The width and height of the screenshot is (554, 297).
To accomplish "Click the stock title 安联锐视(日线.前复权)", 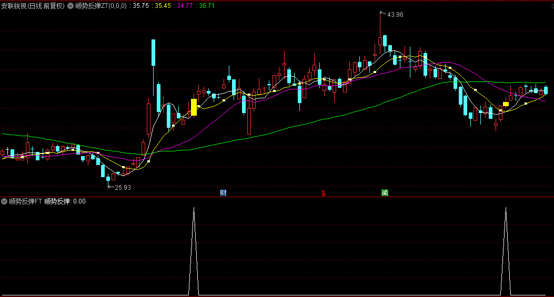I will pos(33,6).
